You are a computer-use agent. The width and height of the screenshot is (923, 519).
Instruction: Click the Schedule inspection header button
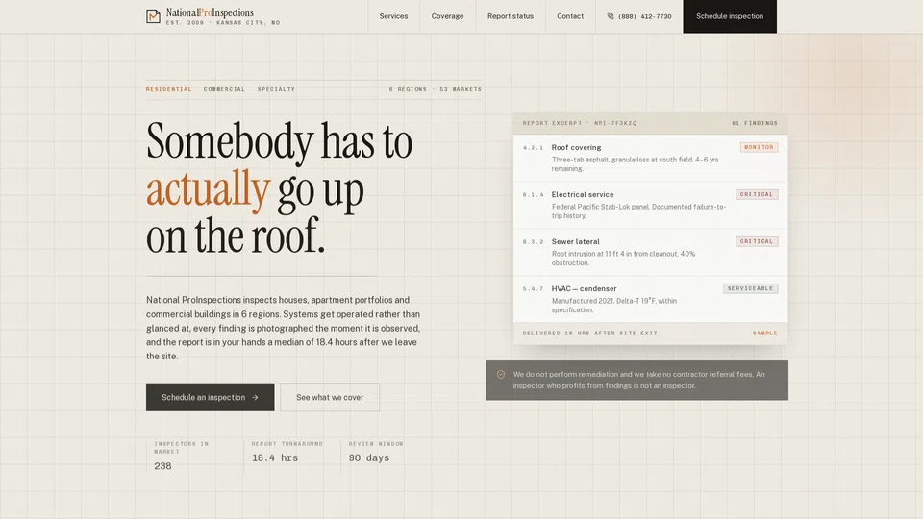tap(730, 16)
